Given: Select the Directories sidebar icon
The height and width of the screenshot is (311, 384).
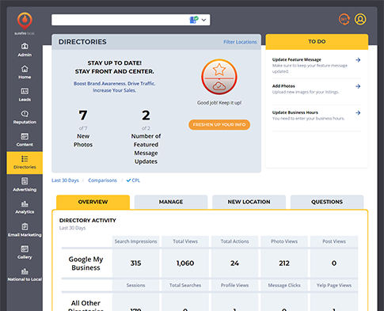Looking at the screenshot, I should 25,159.
